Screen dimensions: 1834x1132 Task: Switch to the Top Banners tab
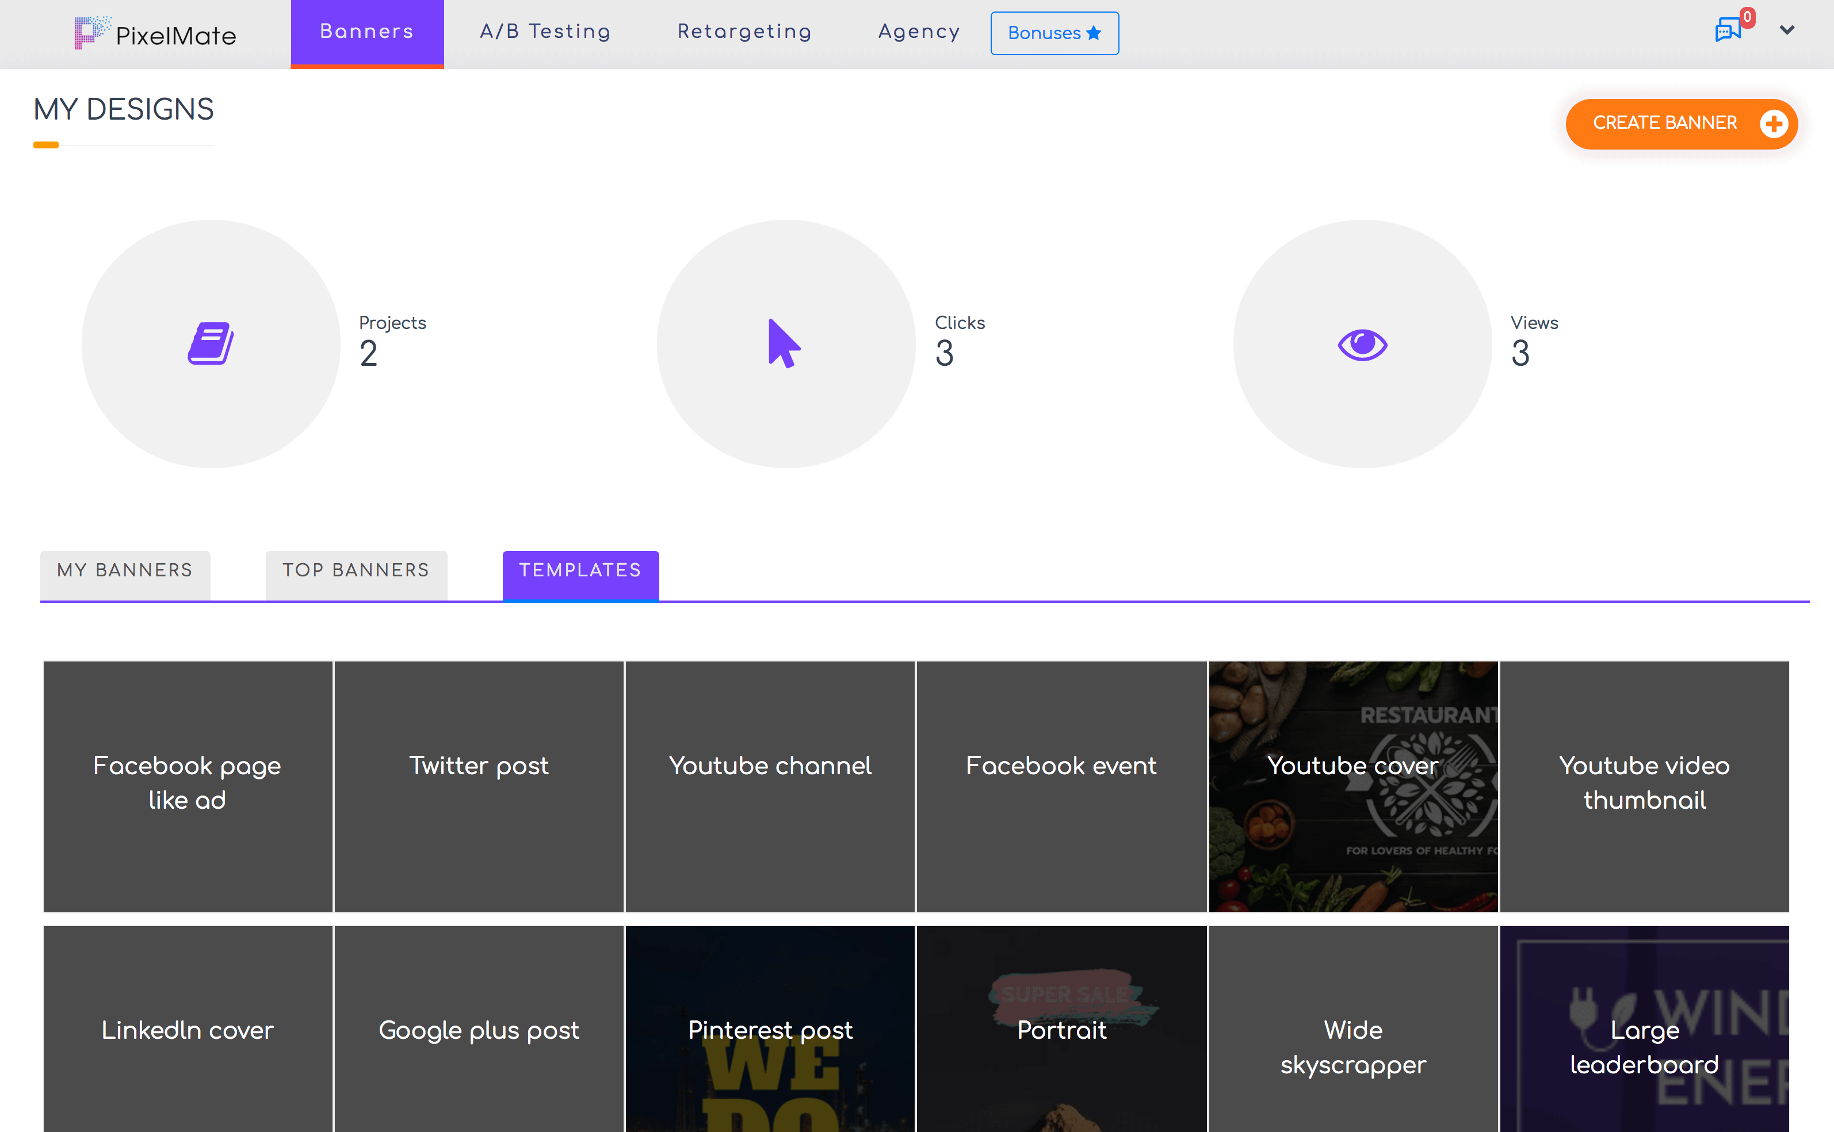[356, 571]
